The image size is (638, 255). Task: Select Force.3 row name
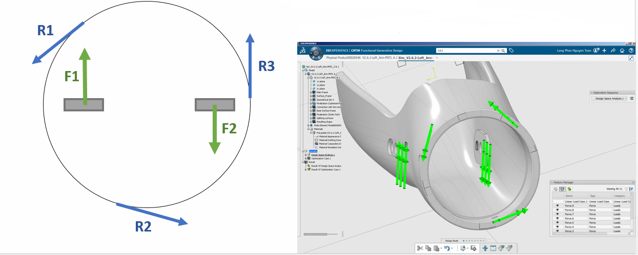(x=569, y=231)
